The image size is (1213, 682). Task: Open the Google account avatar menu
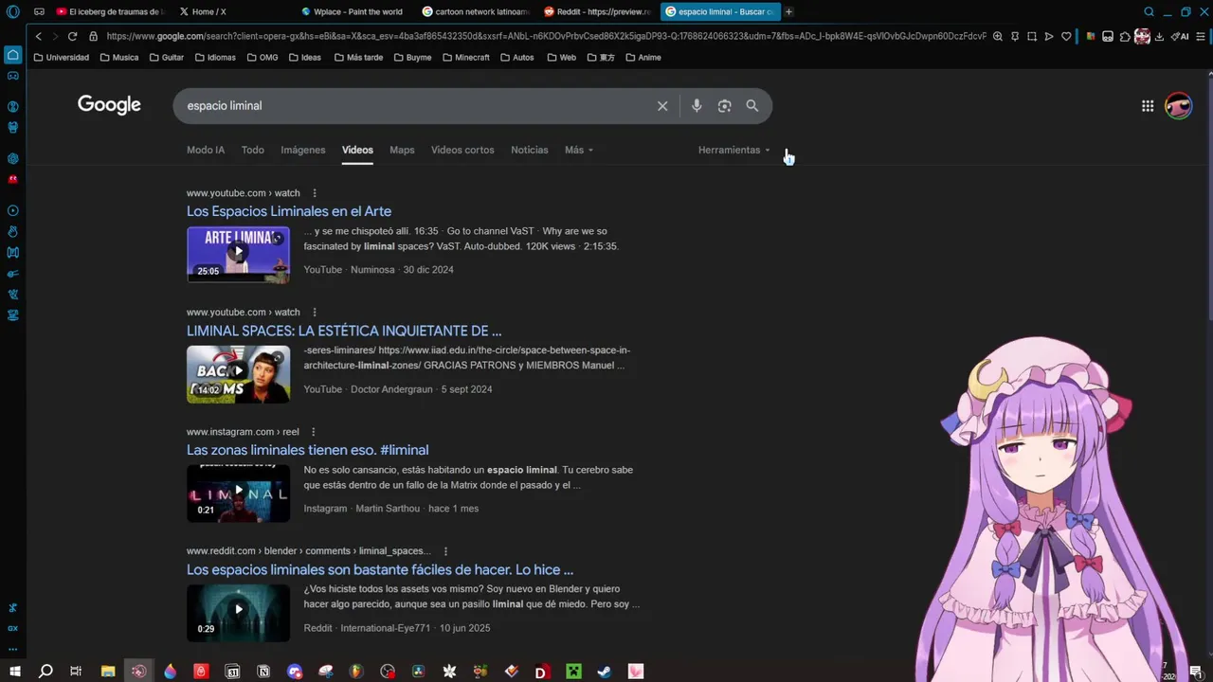pyautogui.click(x=1178, y=106)
